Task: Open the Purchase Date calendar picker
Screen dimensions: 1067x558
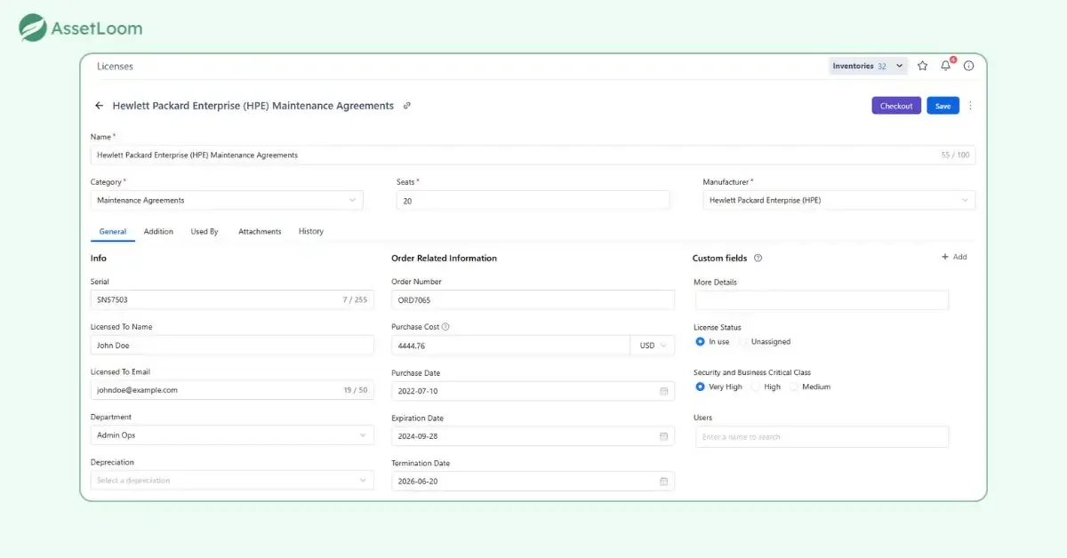Action: click(663, 391)
